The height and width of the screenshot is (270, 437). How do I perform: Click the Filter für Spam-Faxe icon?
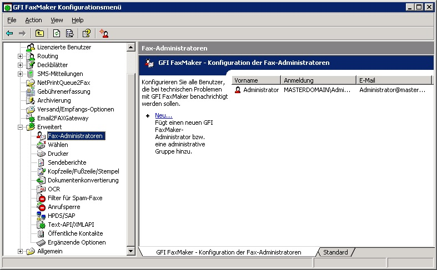[x=41, y=198]
